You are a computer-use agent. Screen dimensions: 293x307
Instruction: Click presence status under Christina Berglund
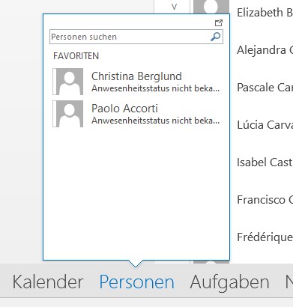click(155, 88)
